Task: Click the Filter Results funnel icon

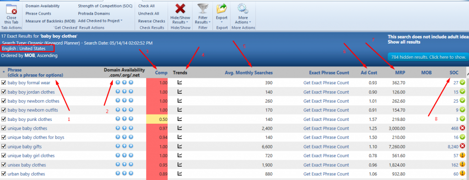Action: coord(203,8)
